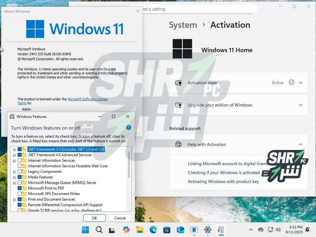Open Microsoft Store from the taskbar
The width and height of the screenshot is (316, 237).
[x=167, y=230]
